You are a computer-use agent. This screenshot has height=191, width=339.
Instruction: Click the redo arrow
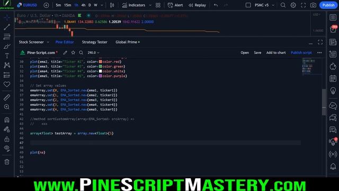pos(226,5)
